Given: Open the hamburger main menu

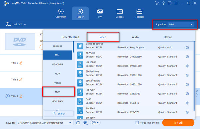Looking at the screenshot, I should pyautogui.click(x=176, y=3).
